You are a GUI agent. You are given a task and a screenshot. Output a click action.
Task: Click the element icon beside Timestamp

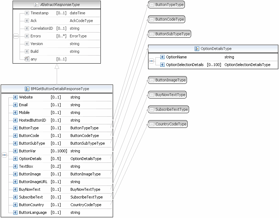(x=27, y=13)
